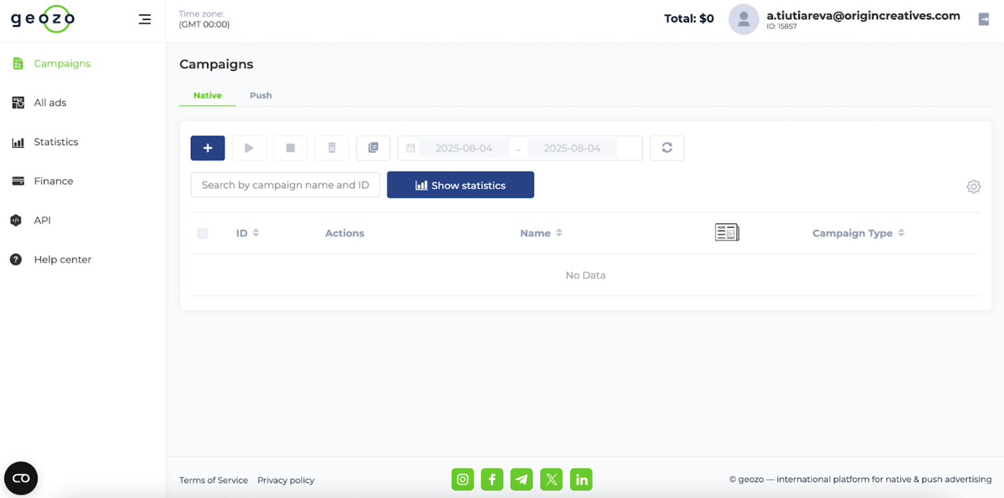
Task: Click the copy campaign icon
Action: pyautogui.click(x=373, y=148)
